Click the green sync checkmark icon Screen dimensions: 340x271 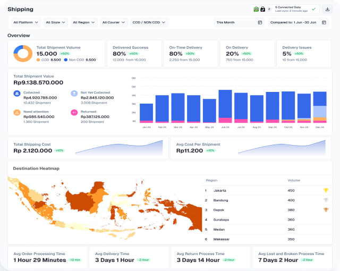pos(313,9)
